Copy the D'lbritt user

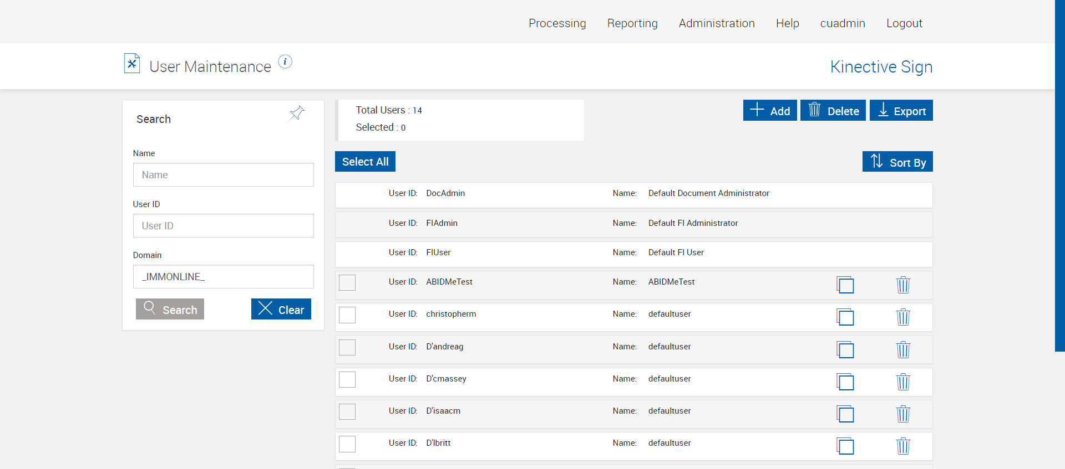tap(845, 446)
